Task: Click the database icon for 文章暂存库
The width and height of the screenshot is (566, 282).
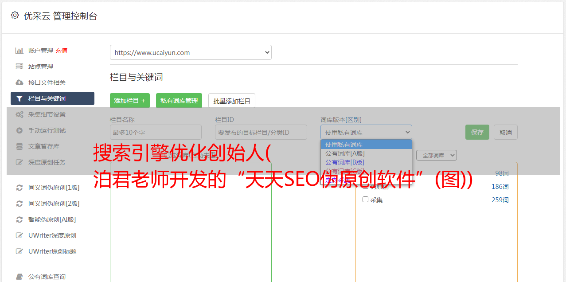Action: (x=20, y=146)
